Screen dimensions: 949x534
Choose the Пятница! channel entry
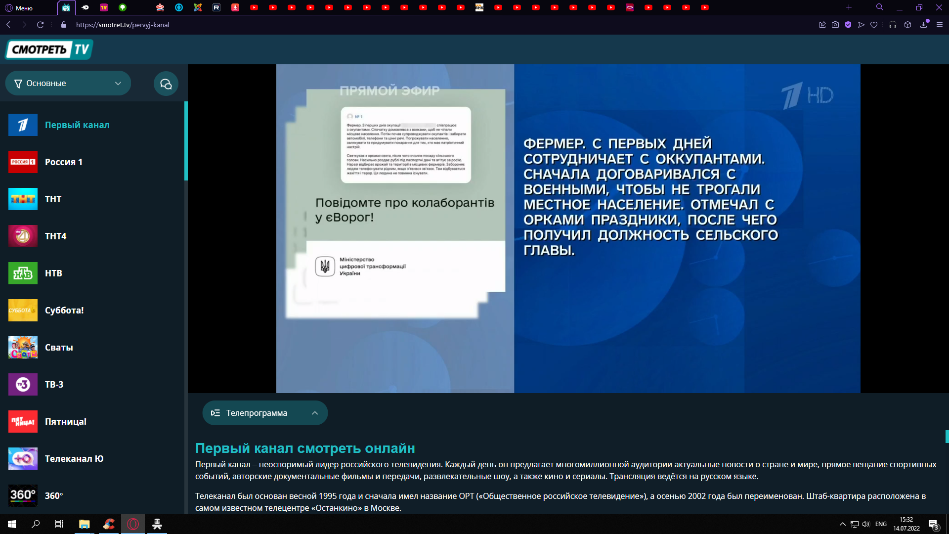pyautogui.click(x=65, y=422)
